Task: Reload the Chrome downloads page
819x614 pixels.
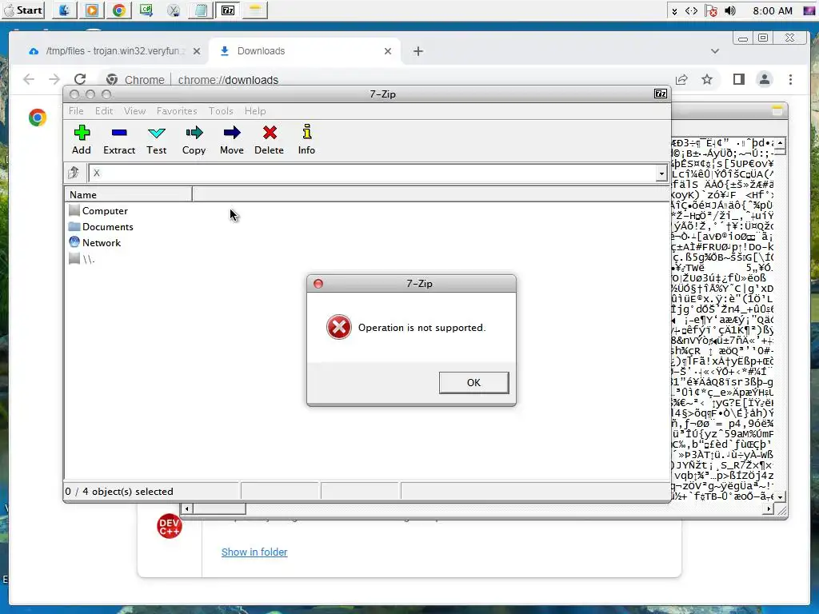Action: point(80,79)
